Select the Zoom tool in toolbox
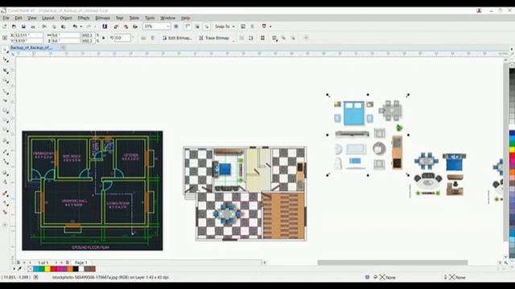The height and width of the screenshot is (289, 515). 6,80
